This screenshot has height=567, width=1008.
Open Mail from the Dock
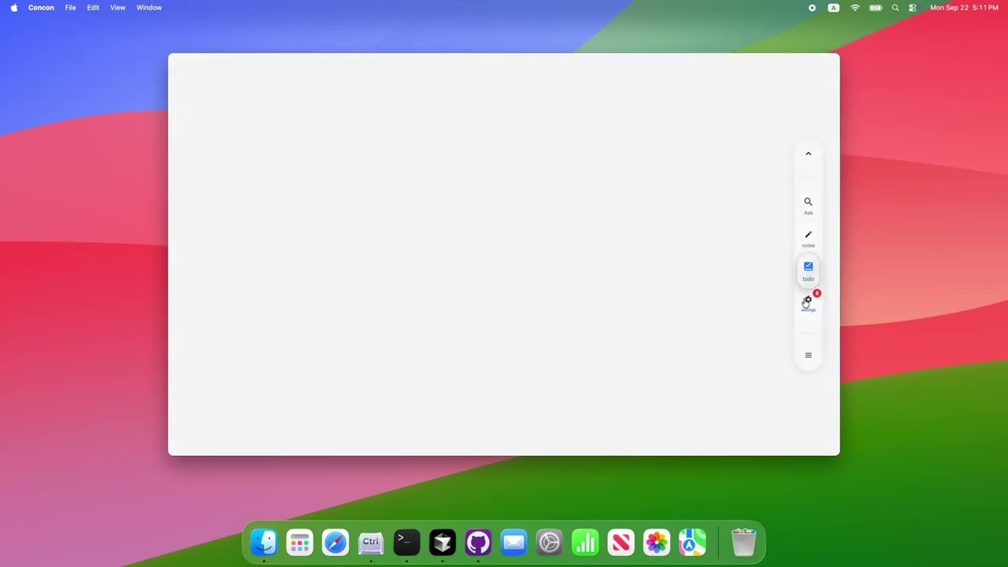click(x=513, y=542)
